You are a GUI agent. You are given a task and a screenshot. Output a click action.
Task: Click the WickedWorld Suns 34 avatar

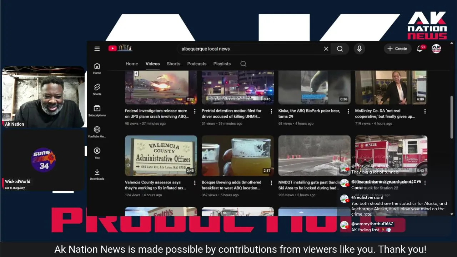pos(44,160)
